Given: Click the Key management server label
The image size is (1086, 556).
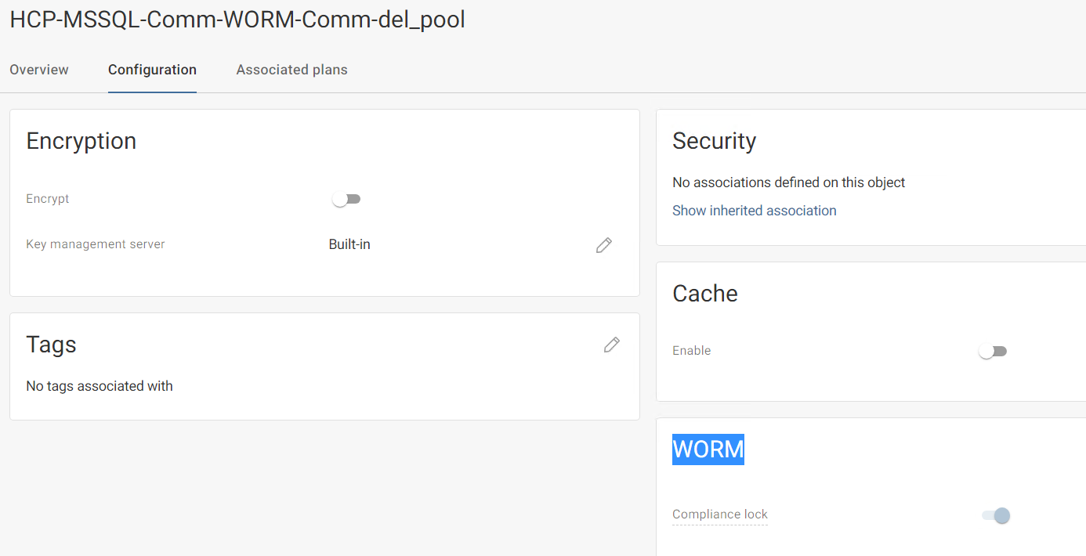Looking at the screenshot, I should [x=96, y=244].
